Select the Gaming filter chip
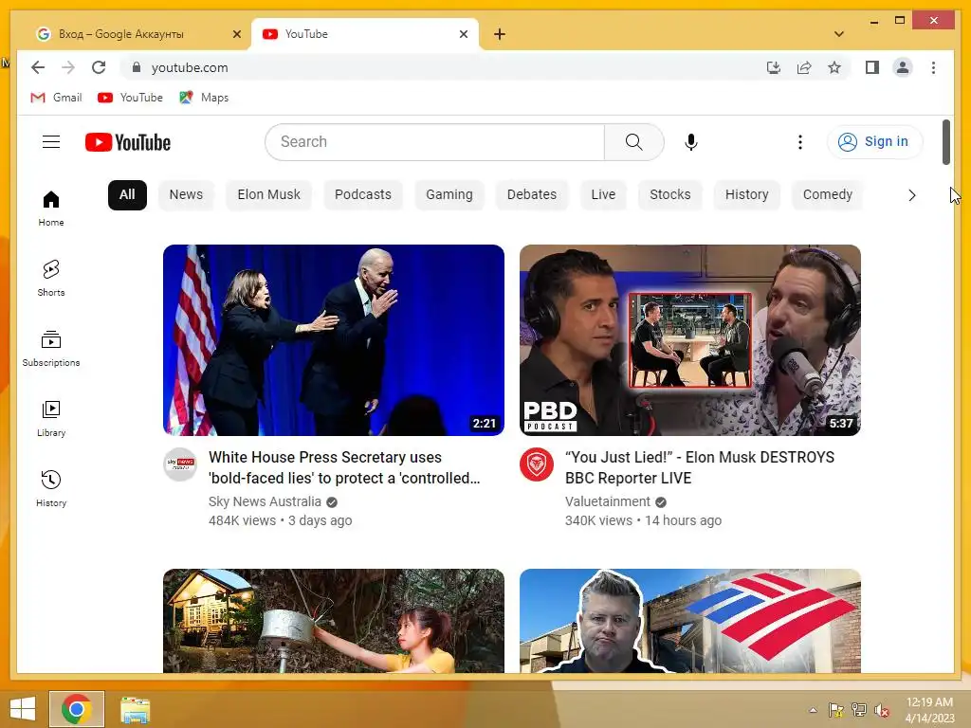Image resolution: width=971 pixels, height=728 pixels. pyautogui.click(x=449, y=194)
